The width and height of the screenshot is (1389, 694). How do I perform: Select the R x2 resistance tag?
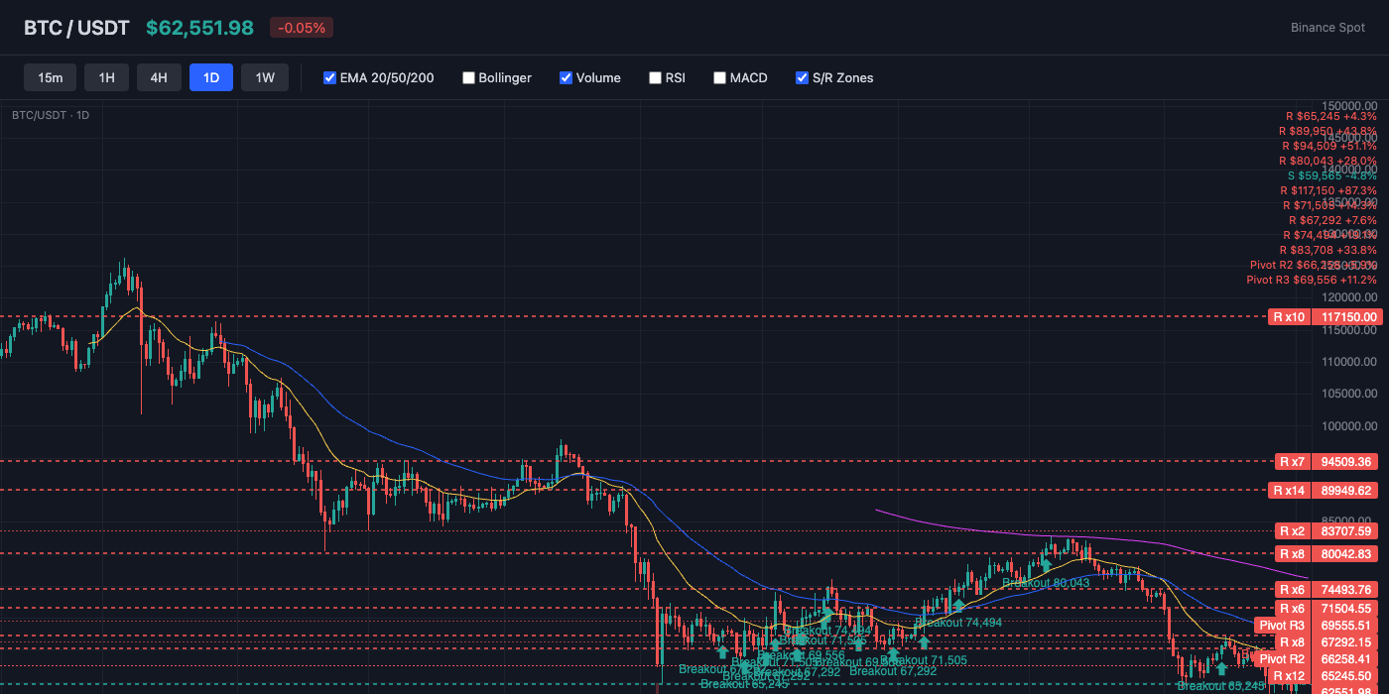click(x=1292, y=530)
